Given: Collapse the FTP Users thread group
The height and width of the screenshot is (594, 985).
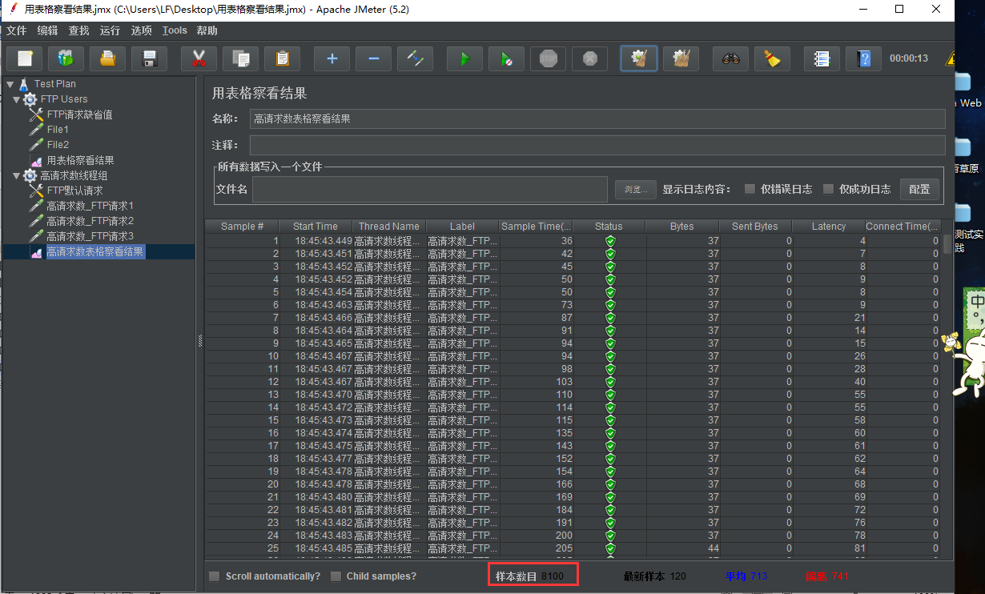Looking at the screenshot, I should (x=17, y=99).
